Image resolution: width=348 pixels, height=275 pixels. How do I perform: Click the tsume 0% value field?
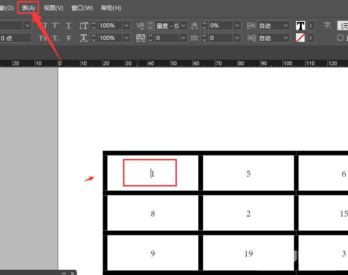click(x=220, y=26)
